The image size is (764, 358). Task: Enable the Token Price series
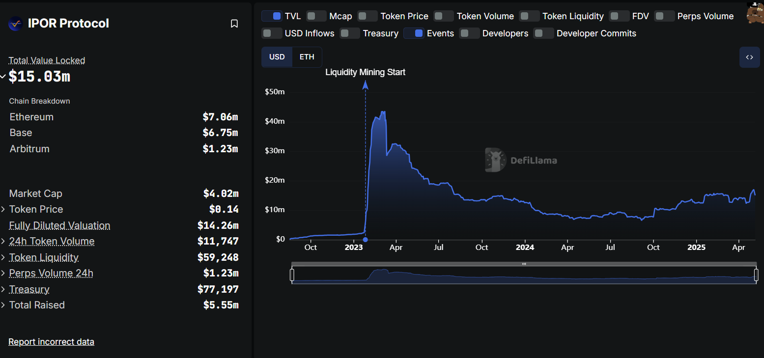[x=368, y=16]
